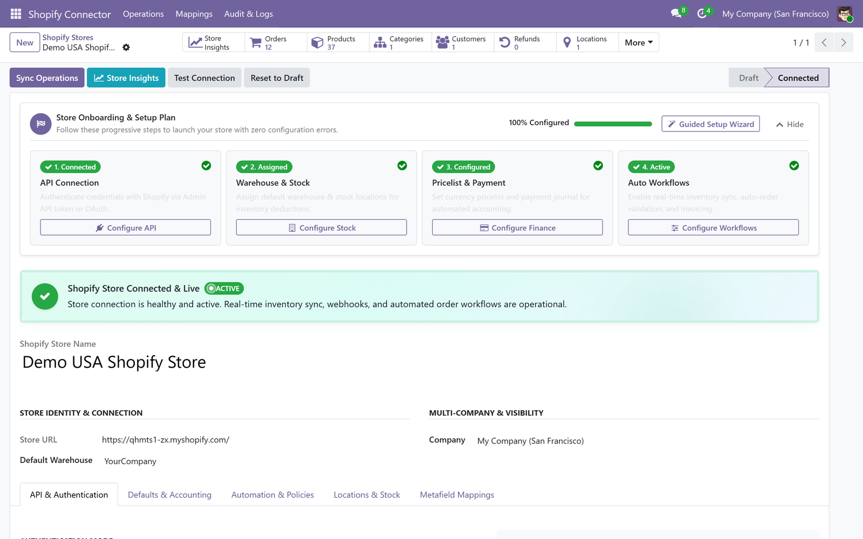863x539 pixels.
Task: Open Locations map-pin stat button
Action: (x=587, y=43)
